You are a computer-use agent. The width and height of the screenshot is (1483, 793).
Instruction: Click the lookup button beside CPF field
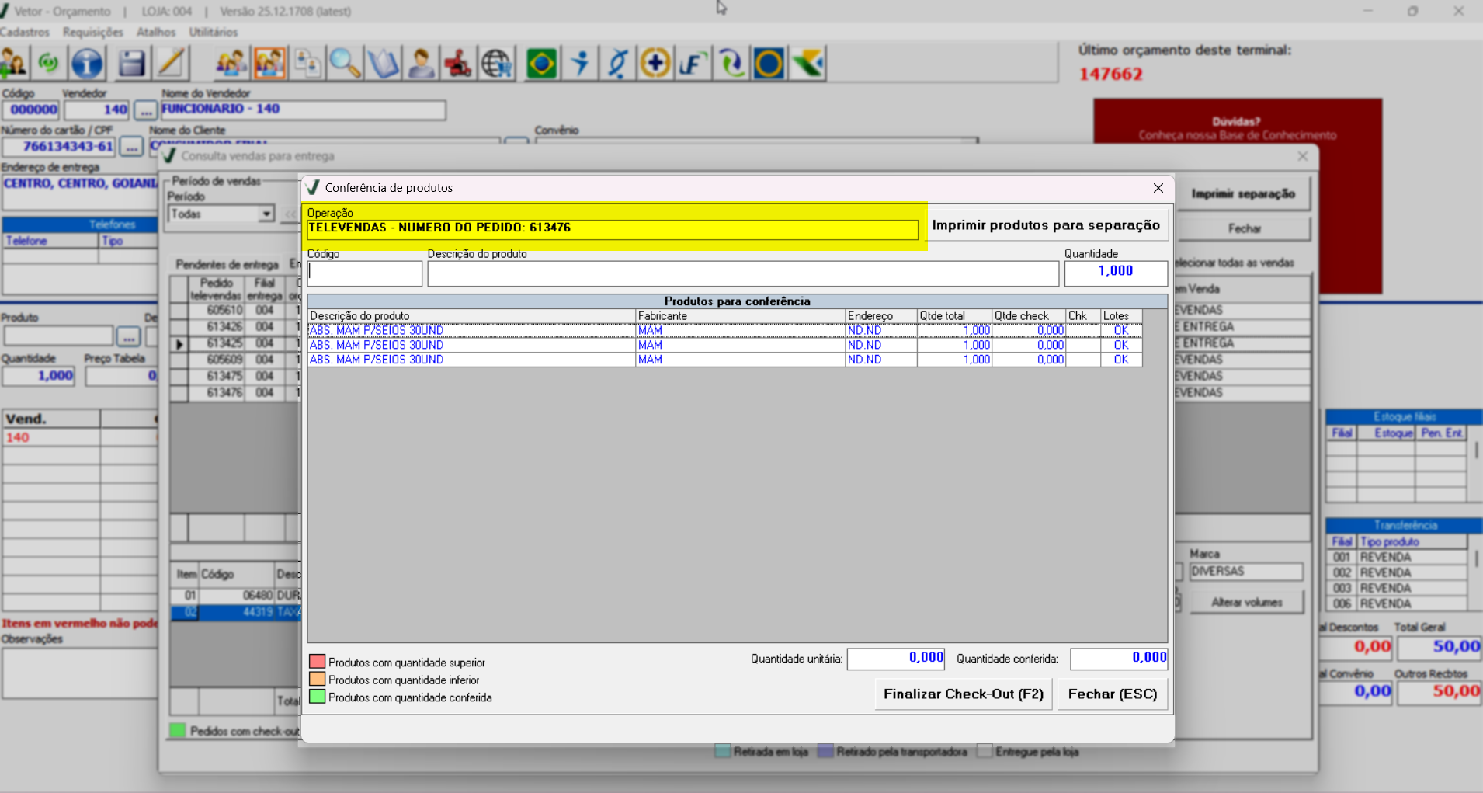[130, 147]
